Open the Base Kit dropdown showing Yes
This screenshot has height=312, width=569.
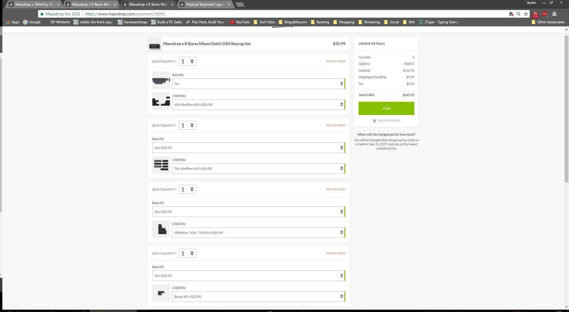[258, 84]
